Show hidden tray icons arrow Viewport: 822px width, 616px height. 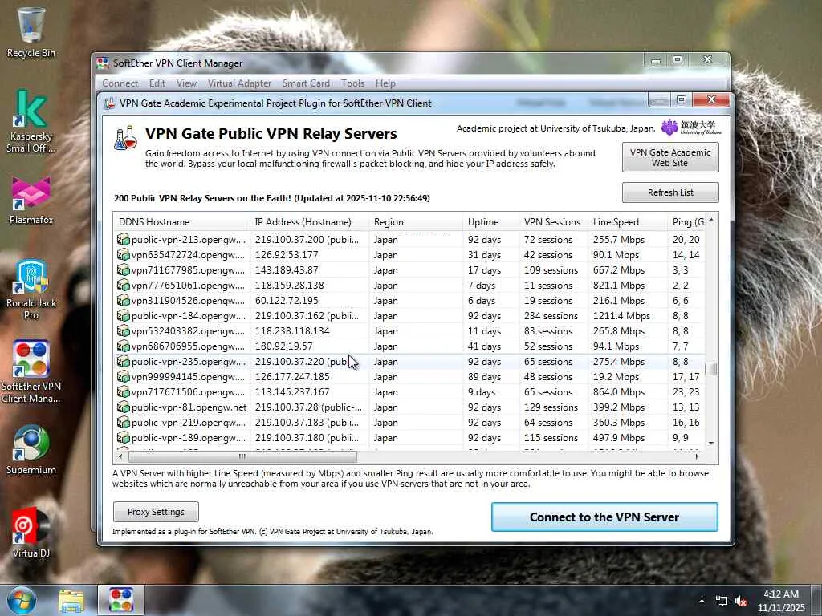[x=702, y=601]
